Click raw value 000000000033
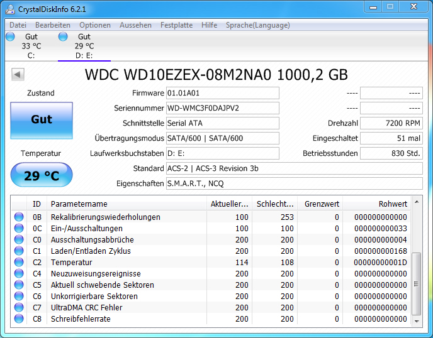This screenshot has height=338, width=433. coord(381,229)
